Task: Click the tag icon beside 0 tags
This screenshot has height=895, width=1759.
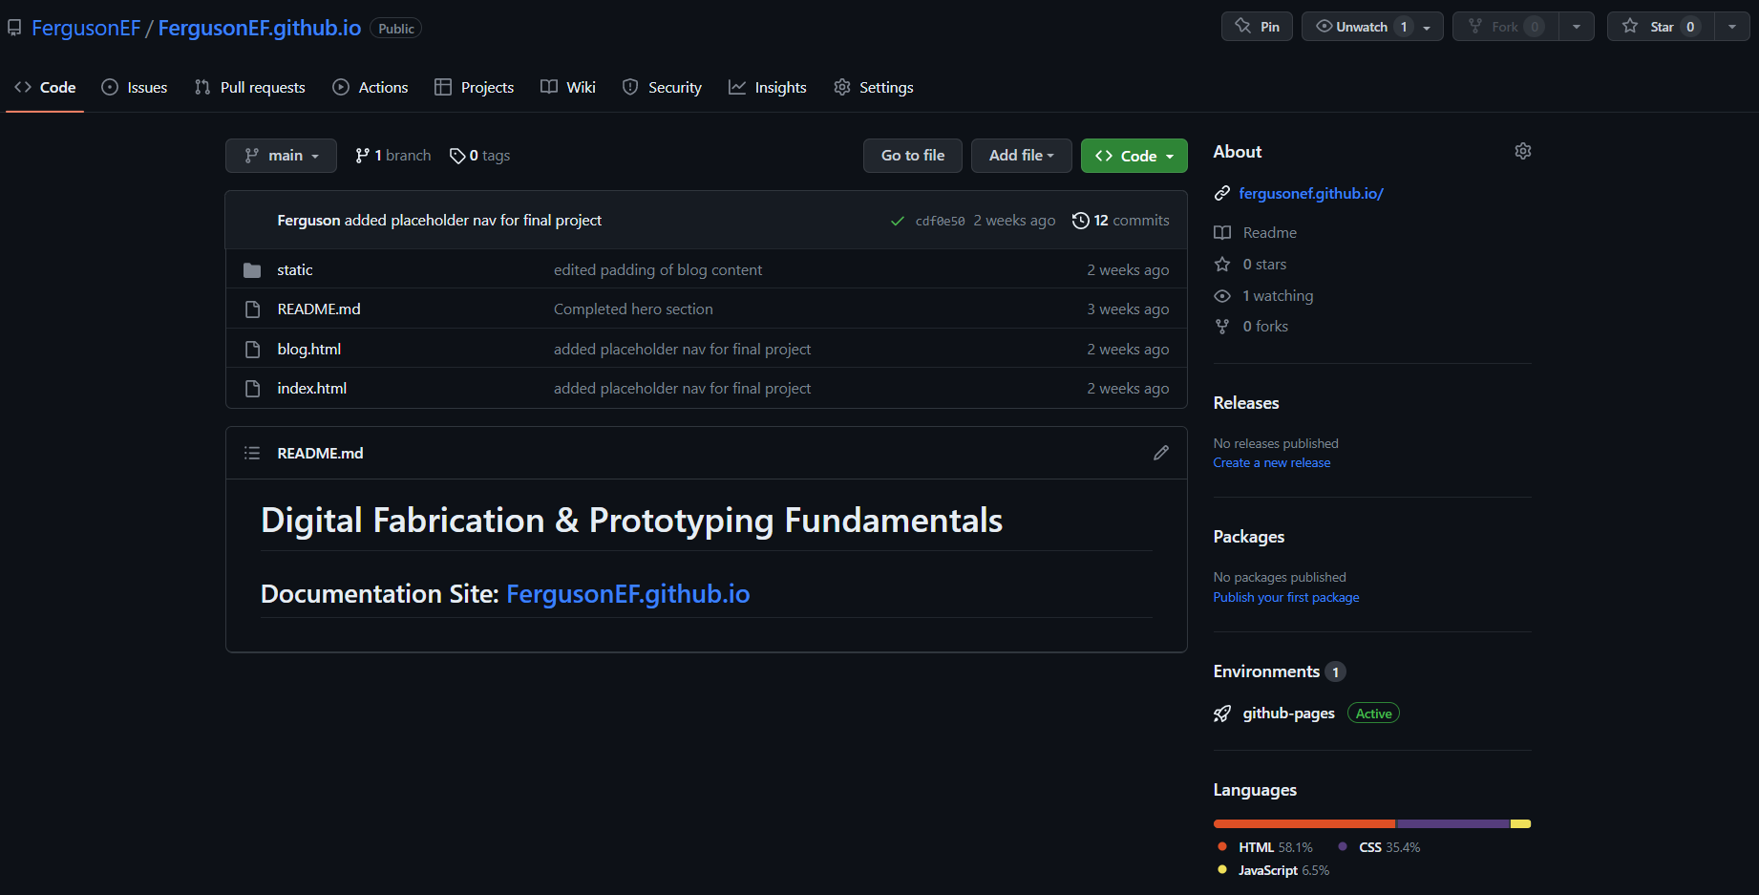Action: (x=457, y=156)
